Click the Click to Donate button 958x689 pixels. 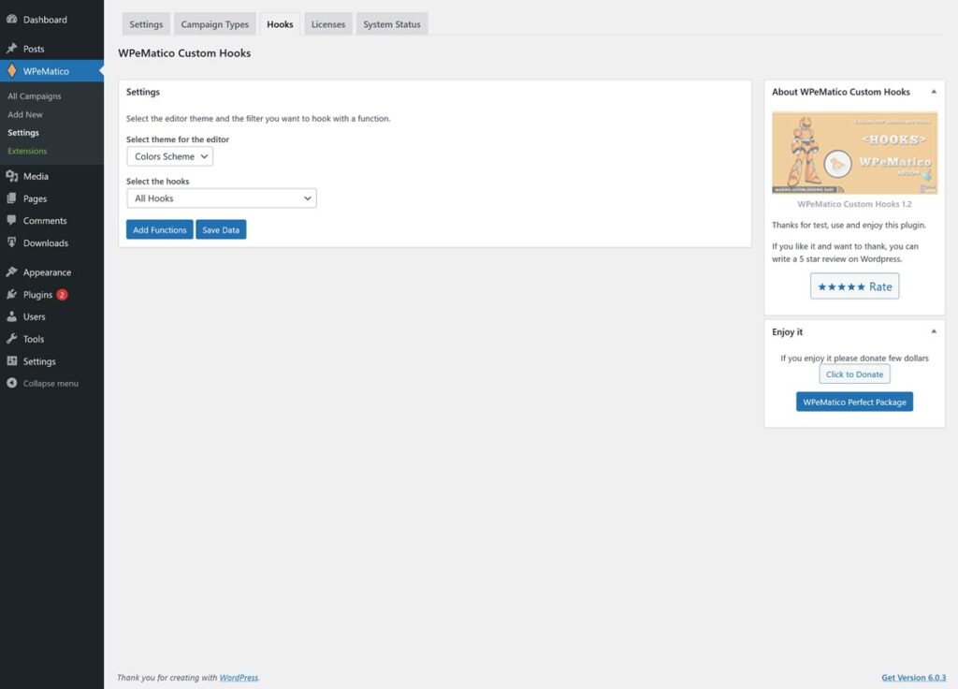click(855, 374)
